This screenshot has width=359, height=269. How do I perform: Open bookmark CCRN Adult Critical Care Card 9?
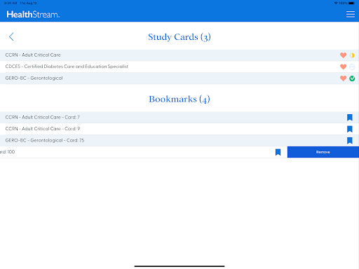(x=179, y=129)
